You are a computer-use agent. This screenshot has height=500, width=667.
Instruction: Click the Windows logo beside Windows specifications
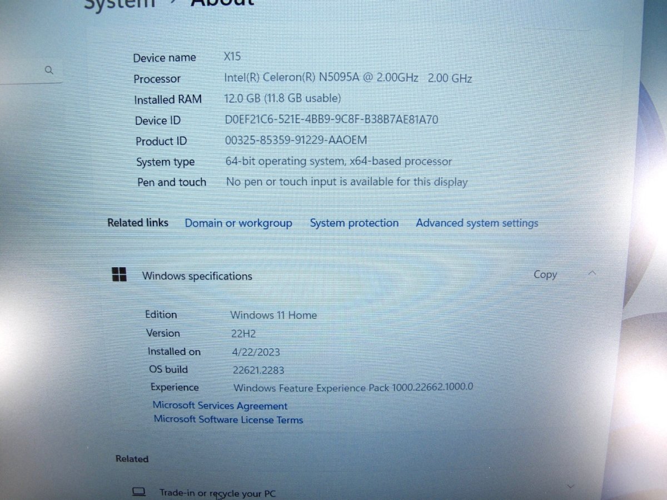click(x=119, y=274)
